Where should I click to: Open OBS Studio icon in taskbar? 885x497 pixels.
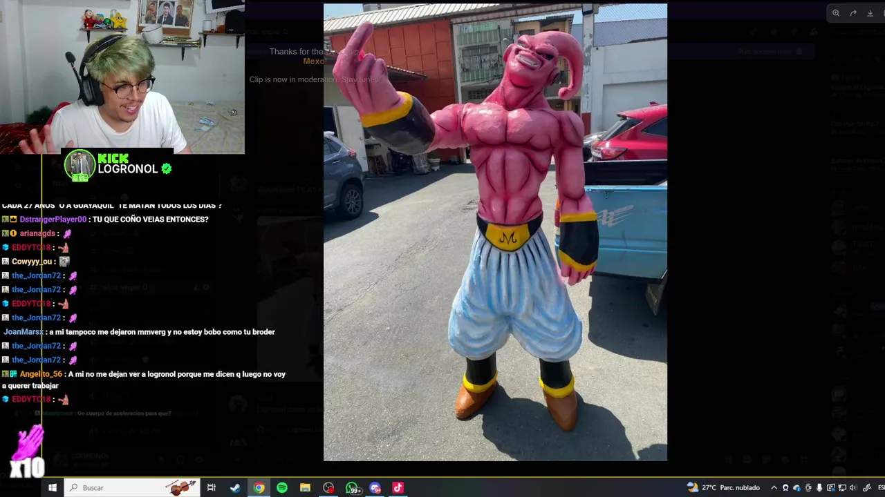point(328,487)
